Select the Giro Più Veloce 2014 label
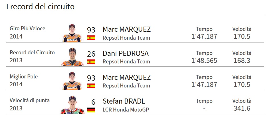 click(x=27, y=32)
